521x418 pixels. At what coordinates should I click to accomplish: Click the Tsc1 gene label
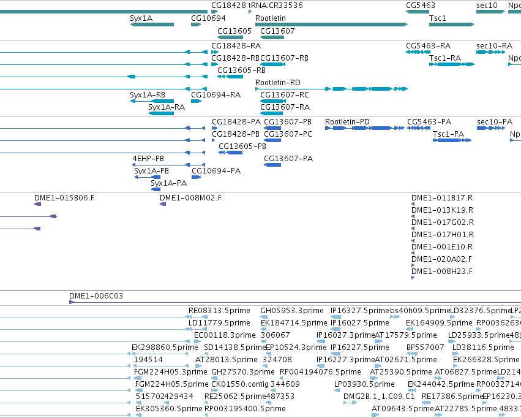pos(437,18)
